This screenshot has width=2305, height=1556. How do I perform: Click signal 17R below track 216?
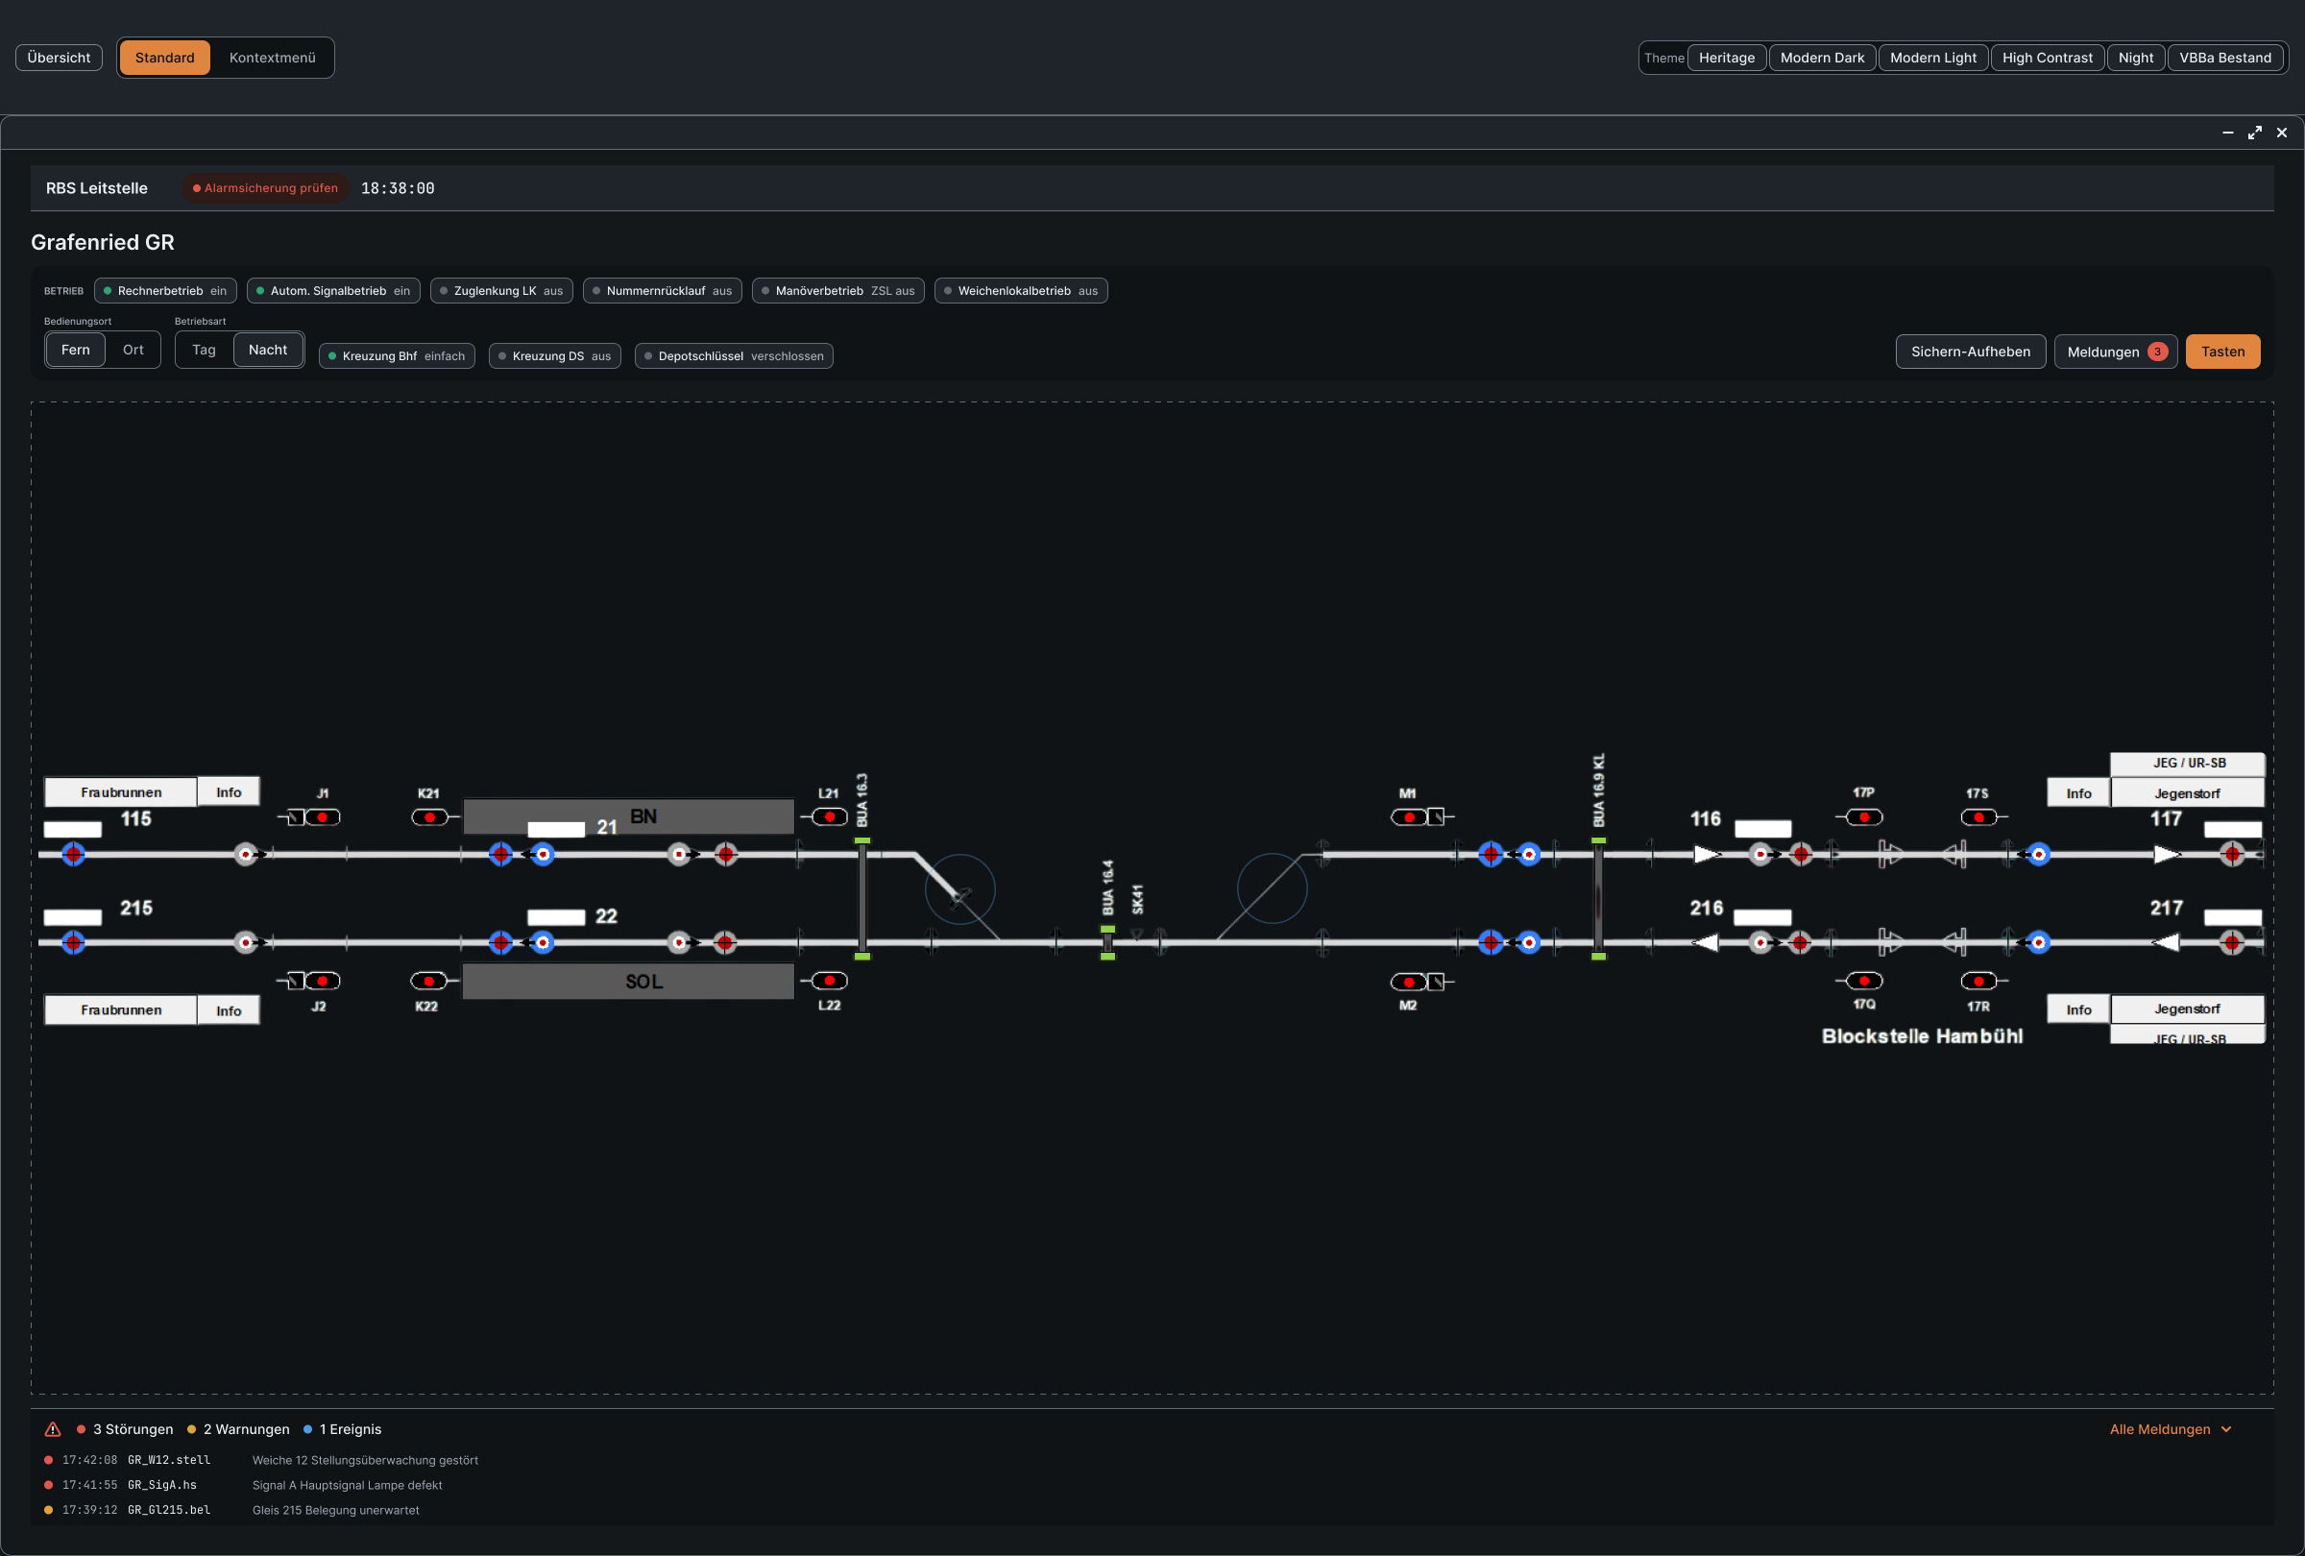coord(1978,981)
